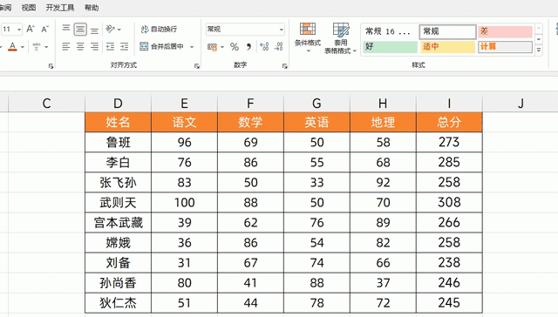This screenshot has width=558, height=317.
Task: Click 合并后居中 merge and center
Action: click(x=162, y=46)
